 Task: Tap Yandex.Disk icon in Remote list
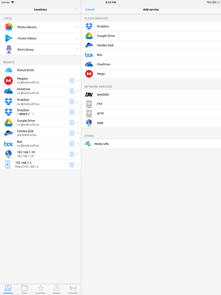click(x=8, y=133)
